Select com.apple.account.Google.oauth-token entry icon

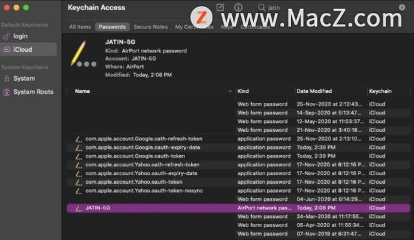[x=78, y=157]
